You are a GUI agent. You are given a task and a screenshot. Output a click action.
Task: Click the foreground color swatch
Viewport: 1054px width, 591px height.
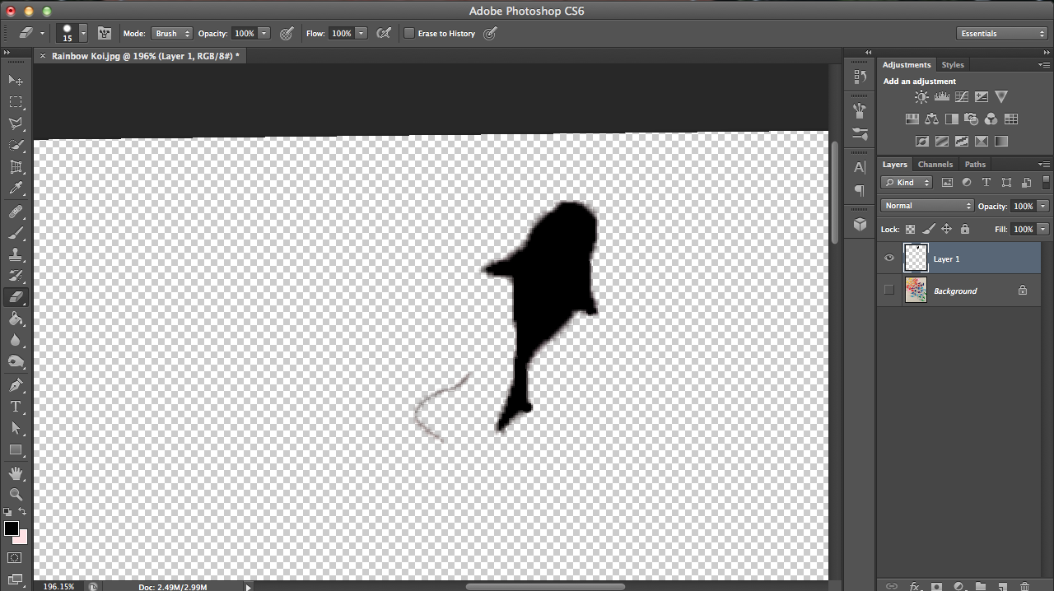[12, 529]
